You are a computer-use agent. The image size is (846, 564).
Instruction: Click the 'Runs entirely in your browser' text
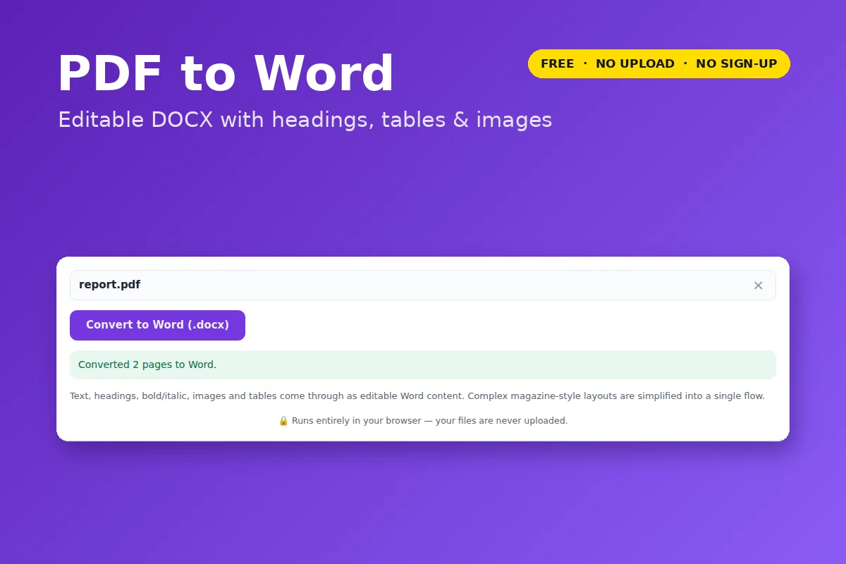click(429, 421)
